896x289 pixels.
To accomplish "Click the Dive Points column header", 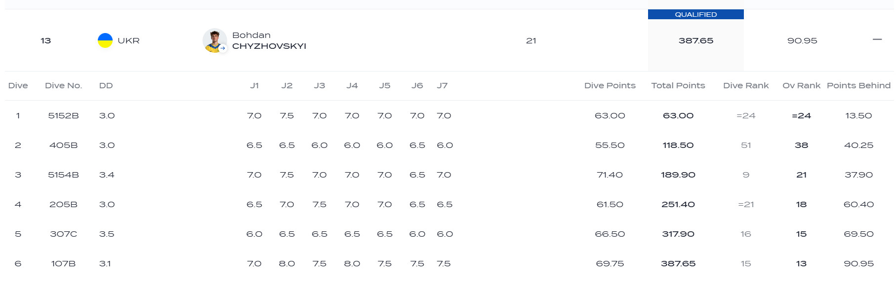I will 610,85.
